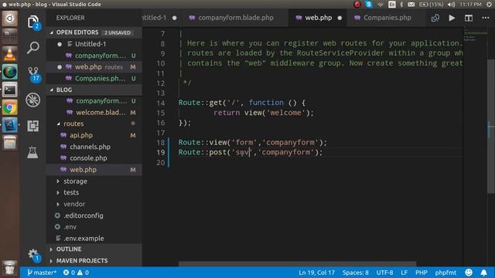Expand the MAVEN PROJECTS section
495x278 pixels.
94,261
